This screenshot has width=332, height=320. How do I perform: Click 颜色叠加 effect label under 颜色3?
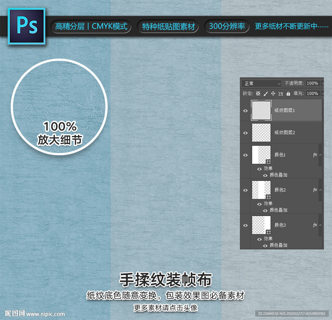[x=279, y=245]
